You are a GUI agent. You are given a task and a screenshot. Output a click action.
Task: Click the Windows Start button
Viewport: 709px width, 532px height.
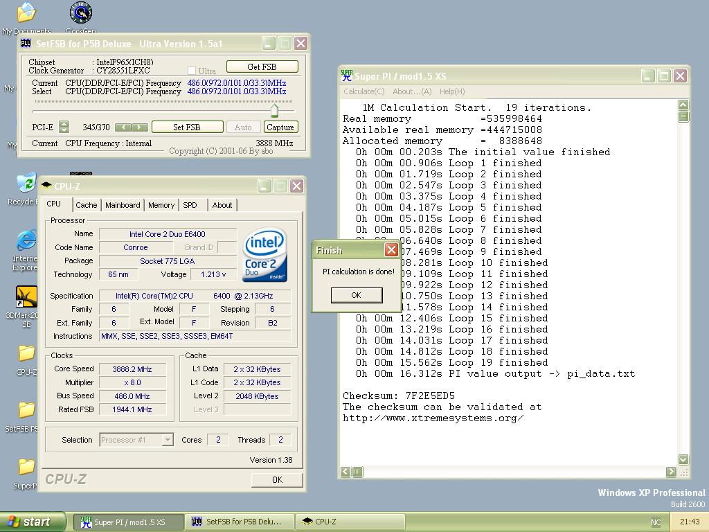(33, 522)
